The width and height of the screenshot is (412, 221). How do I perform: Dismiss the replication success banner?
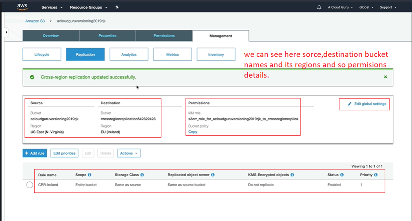point(385,77)
